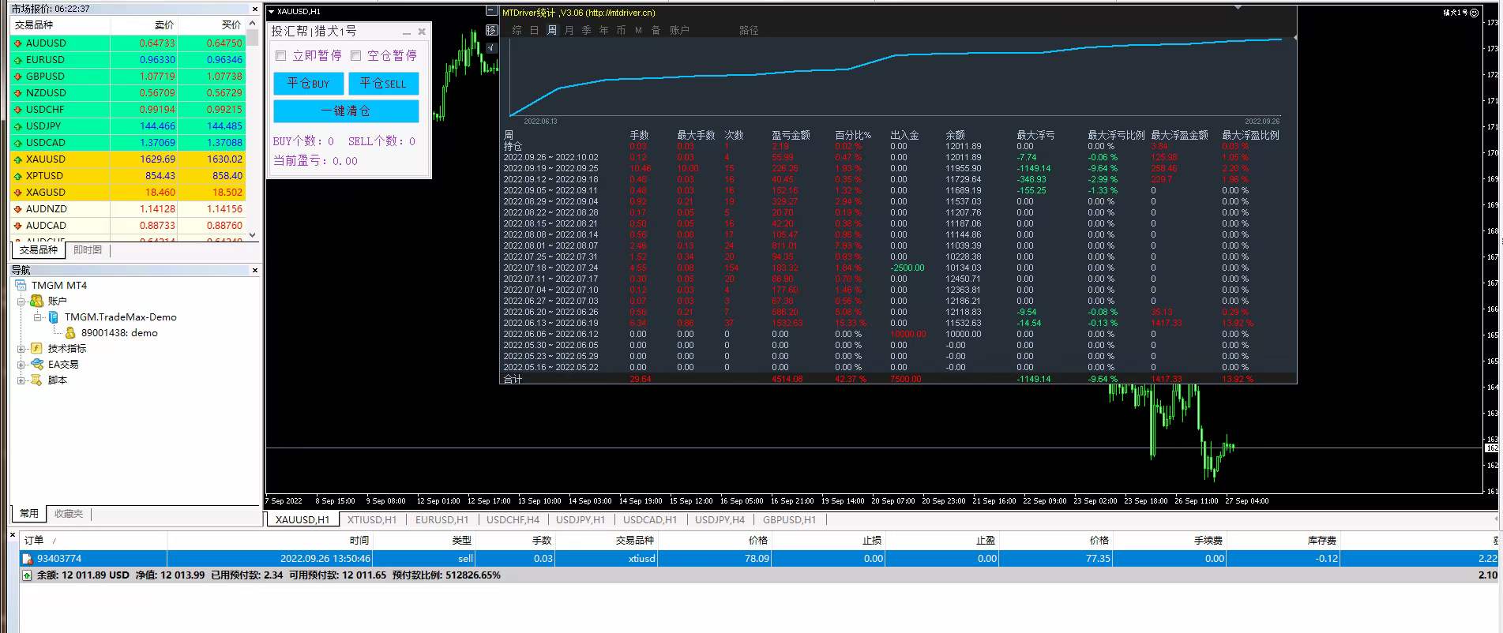Select the 月 period in MTDriver statistics

tap(569, 30)
